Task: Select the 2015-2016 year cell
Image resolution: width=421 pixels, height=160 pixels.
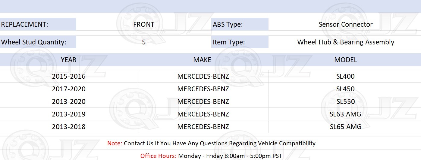Action: click(69, 76)
